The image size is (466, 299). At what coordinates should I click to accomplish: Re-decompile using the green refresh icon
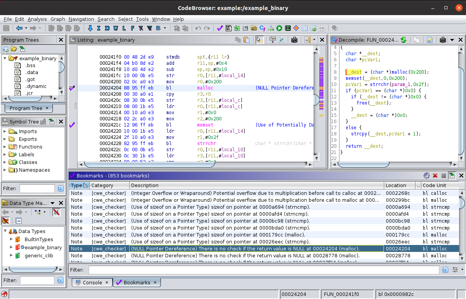coord(404,40)
